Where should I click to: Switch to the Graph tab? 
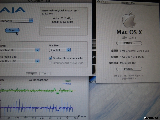(32, 73)
